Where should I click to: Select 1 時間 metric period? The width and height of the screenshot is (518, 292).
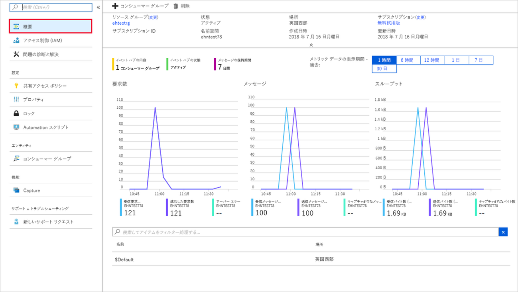point(384,60)
